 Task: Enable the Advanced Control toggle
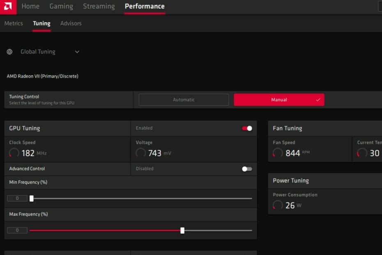[246, 169]
